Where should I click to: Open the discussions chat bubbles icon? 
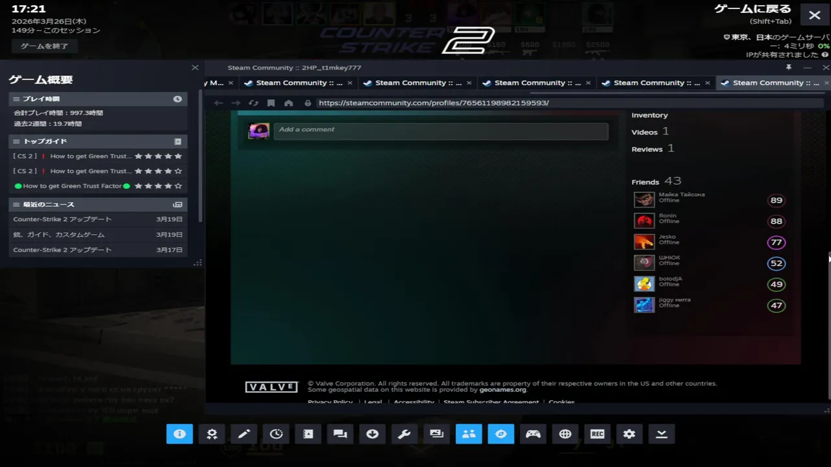(x=340, y=434)
